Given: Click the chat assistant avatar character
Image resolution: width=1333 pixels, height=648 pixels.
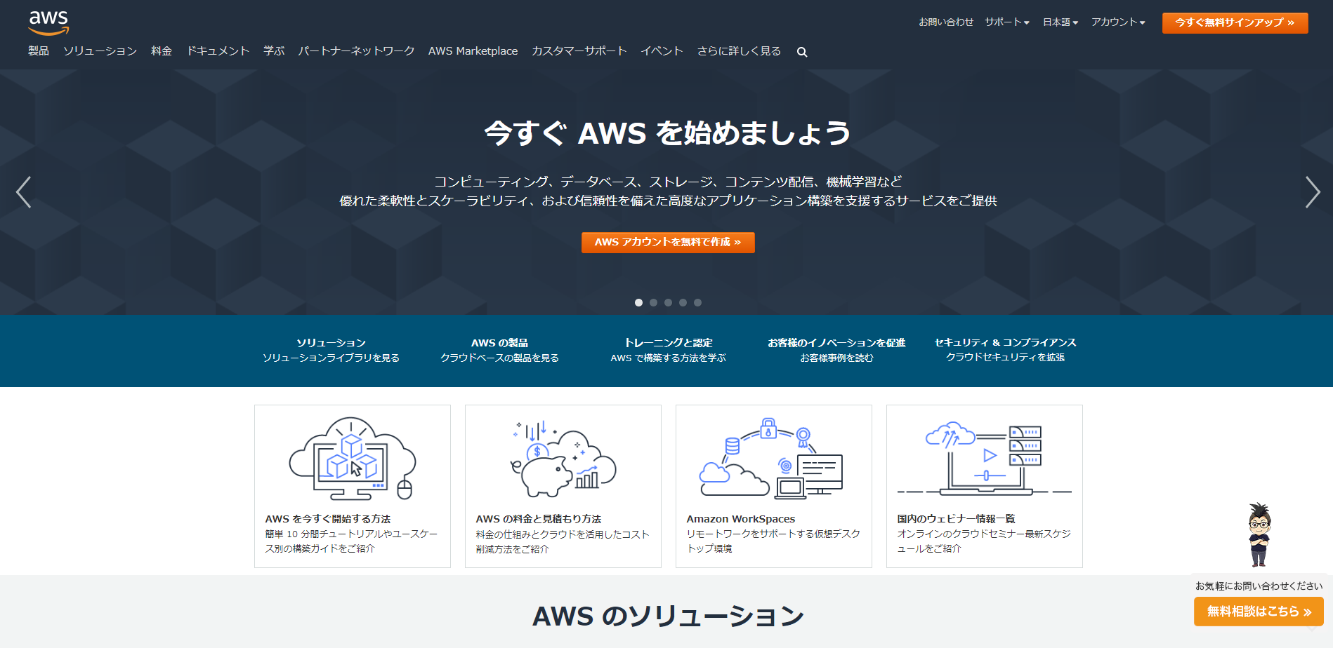Looking at the screenshot, I should (1259, 535).
